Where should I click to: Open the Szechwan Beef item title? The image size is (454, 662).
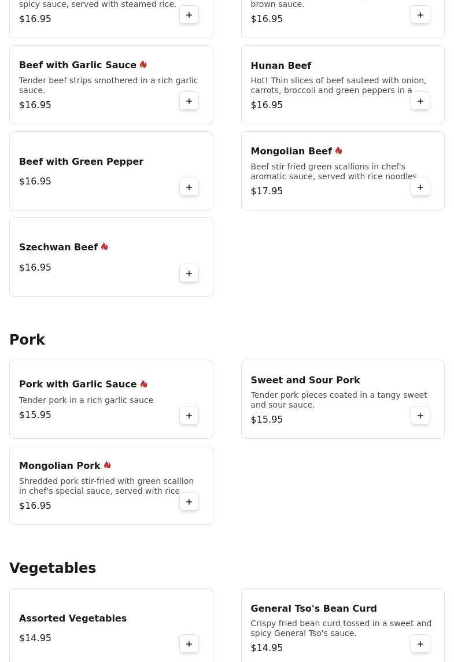(x=58, y=247)
